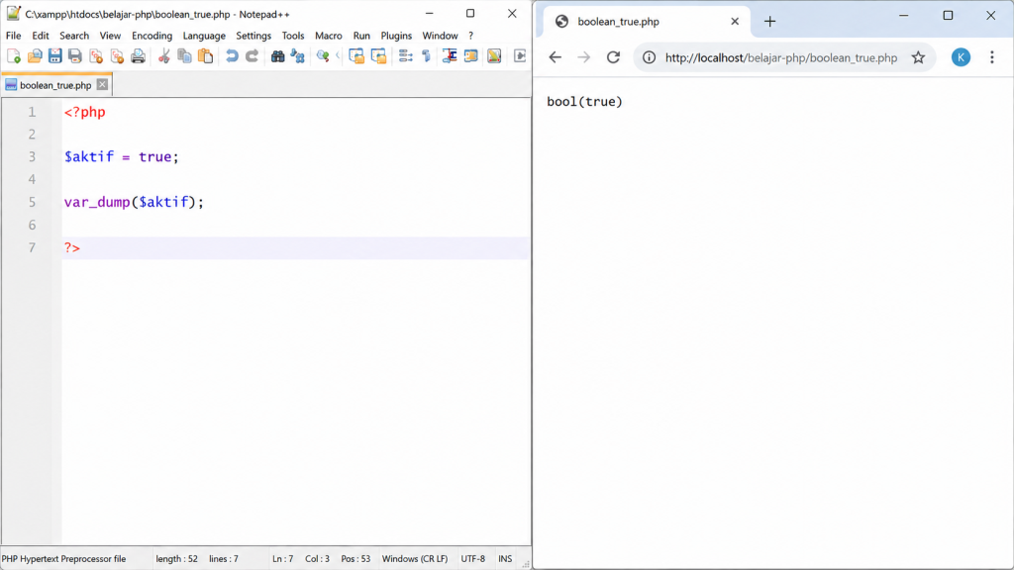The width and height of the screenshot is (1014, 570).
Task: Save the current file with toolbar icon
Action: click(x=55, y=56)
